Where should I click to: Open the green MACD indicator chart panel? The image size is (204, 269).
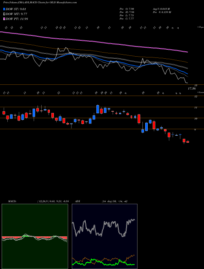click(x=35, y=236)
